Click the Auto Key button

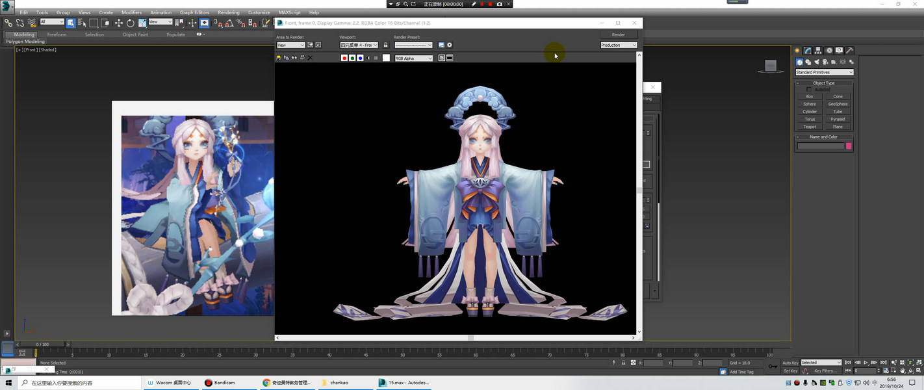click(790, 363)
